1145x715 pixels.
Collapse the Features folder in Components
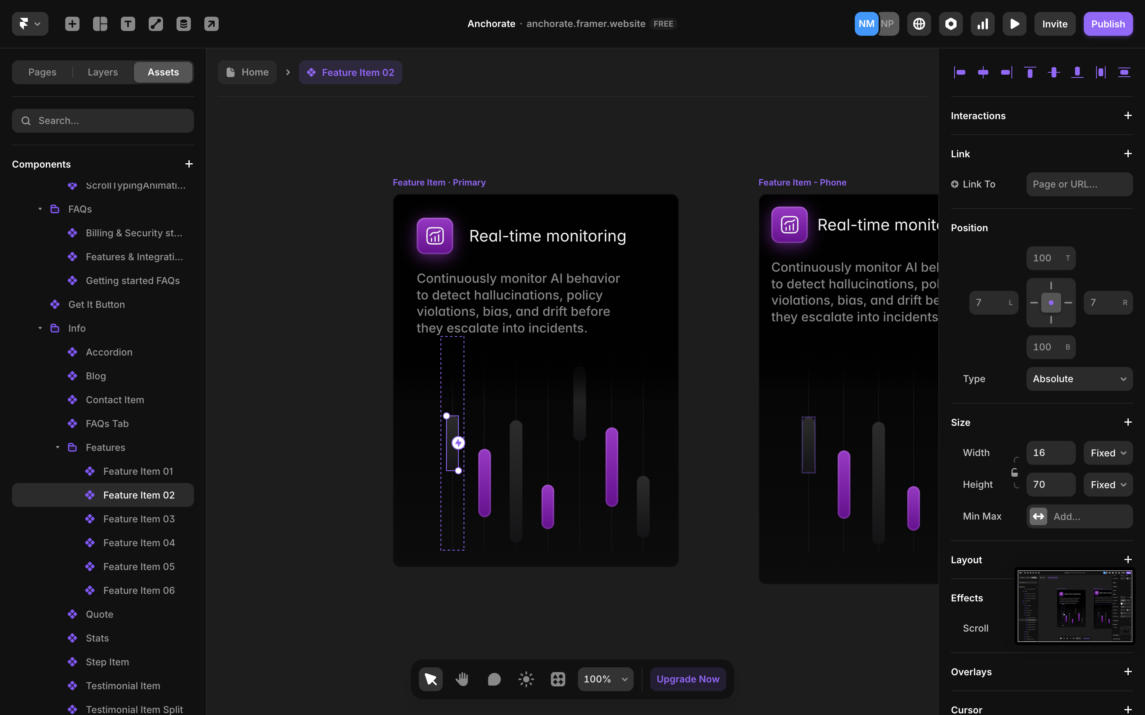coord(57,447)
